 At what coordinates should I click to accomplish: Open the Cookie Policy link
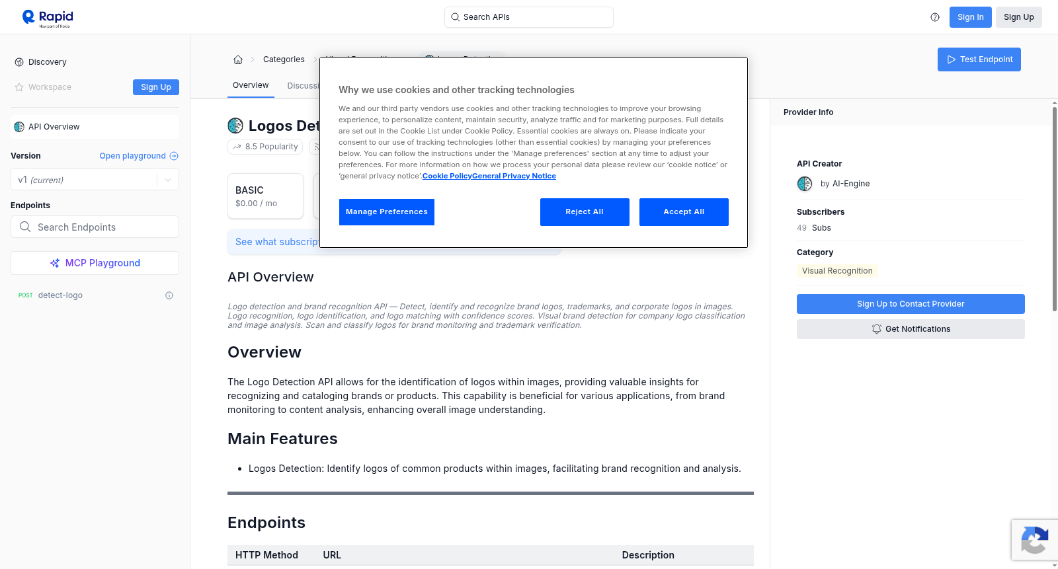coord(447,176)
